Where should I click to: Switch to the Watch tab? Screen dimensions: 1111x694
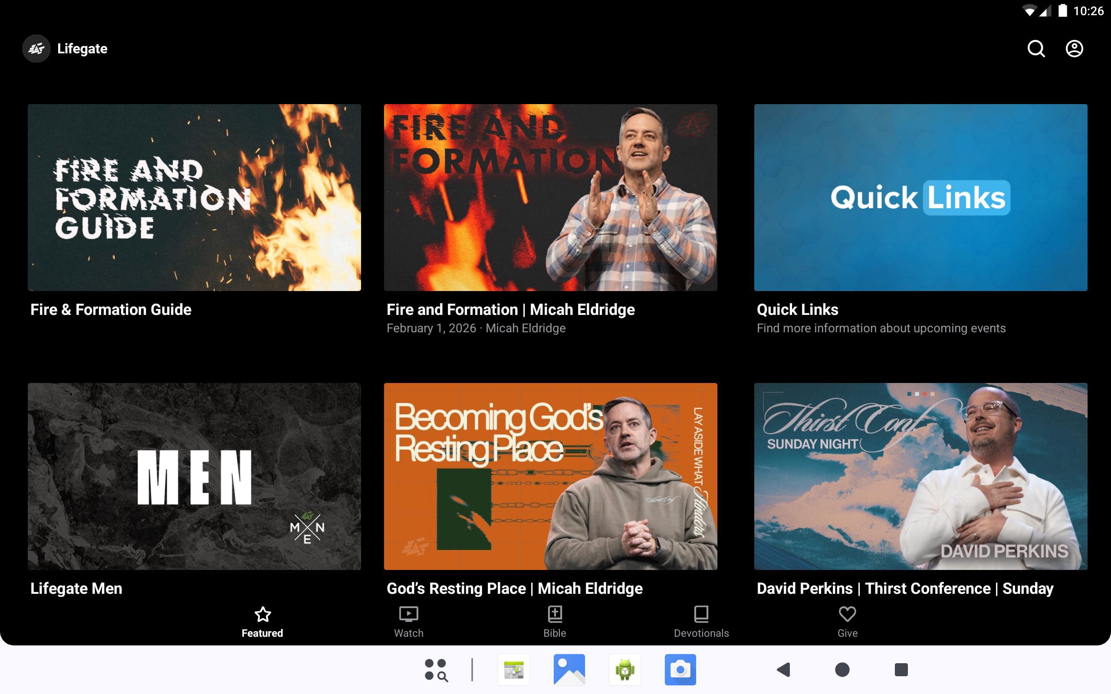(x=408, y=622)
